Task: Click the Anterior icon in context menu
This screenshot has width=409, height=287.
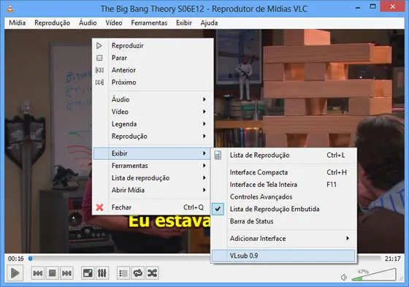Action: click(x=99, y=70)
